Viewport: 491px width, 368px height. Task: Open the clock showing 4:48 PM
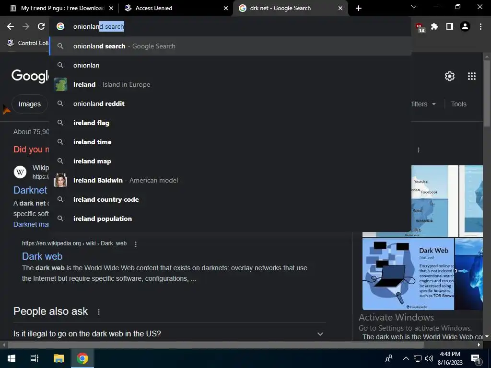(x=450, y=358)
